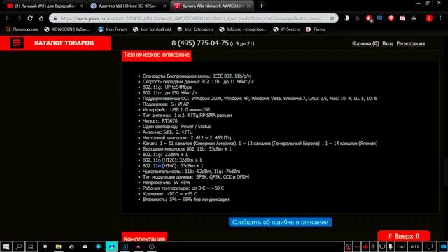
Task: Click Сообщить об ошибке в описании button
Action: (x=280, y=222)
